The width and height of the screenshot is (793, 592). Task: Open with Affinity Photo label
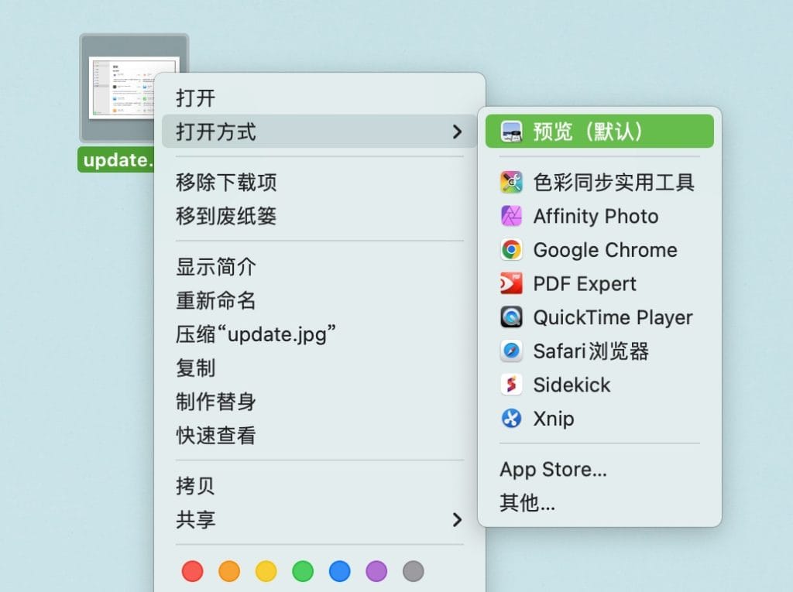click(x=596, y=217)
